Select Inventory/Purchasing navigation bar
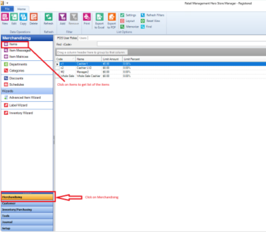 (x=27, y=209)
